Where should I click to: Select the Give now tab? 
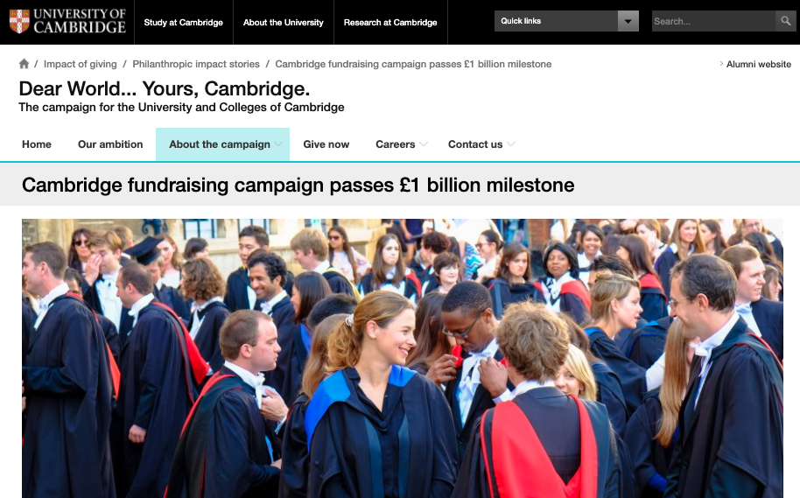[326, 144]
